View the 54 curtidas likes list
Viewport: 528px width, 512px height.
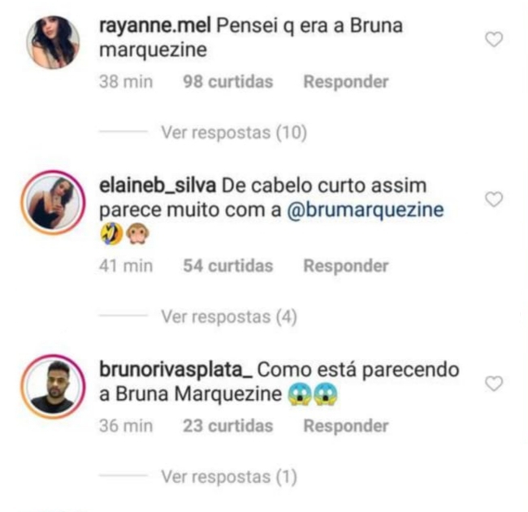(228, 266)
